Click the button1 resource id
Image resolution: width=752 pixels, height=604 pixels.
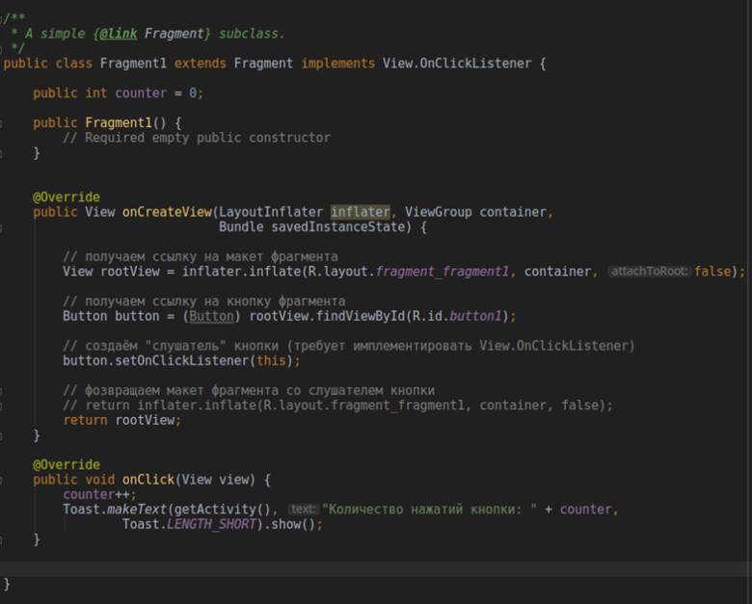click(x=475, y=316)
